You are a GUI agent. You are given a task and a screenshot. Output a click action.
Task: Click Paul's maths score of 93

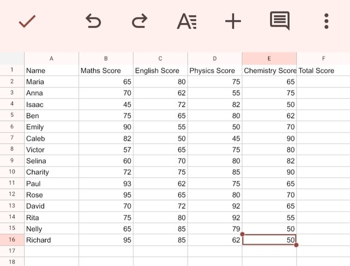coord(106,184)
